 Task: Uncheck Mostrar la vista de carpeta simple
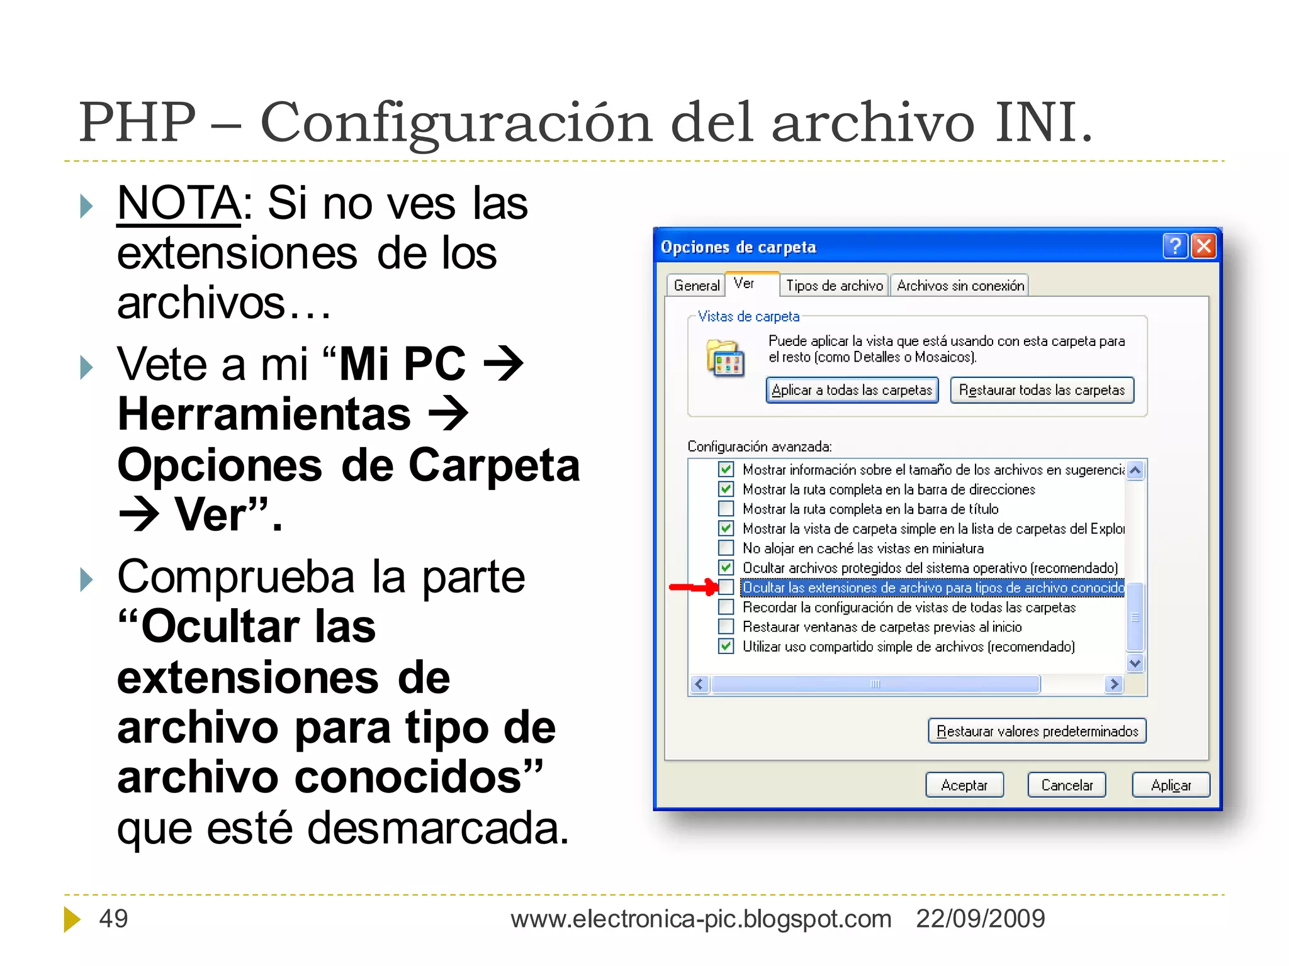[726, 528]
